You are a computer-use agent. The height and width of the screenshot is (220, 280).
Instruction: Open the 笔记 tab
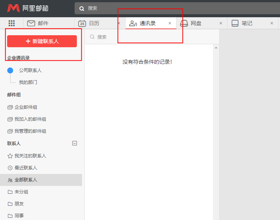247,23
